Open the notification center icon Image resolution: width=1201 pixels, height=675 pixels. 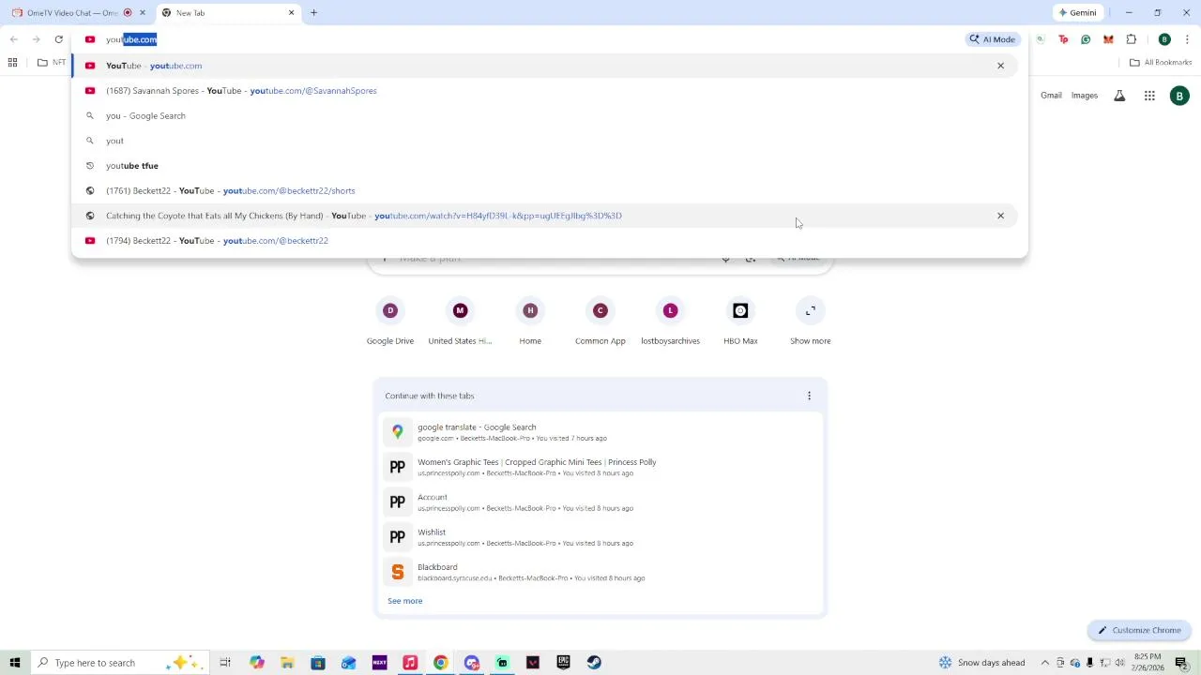pyautogui.click(x=1181, y=663)
